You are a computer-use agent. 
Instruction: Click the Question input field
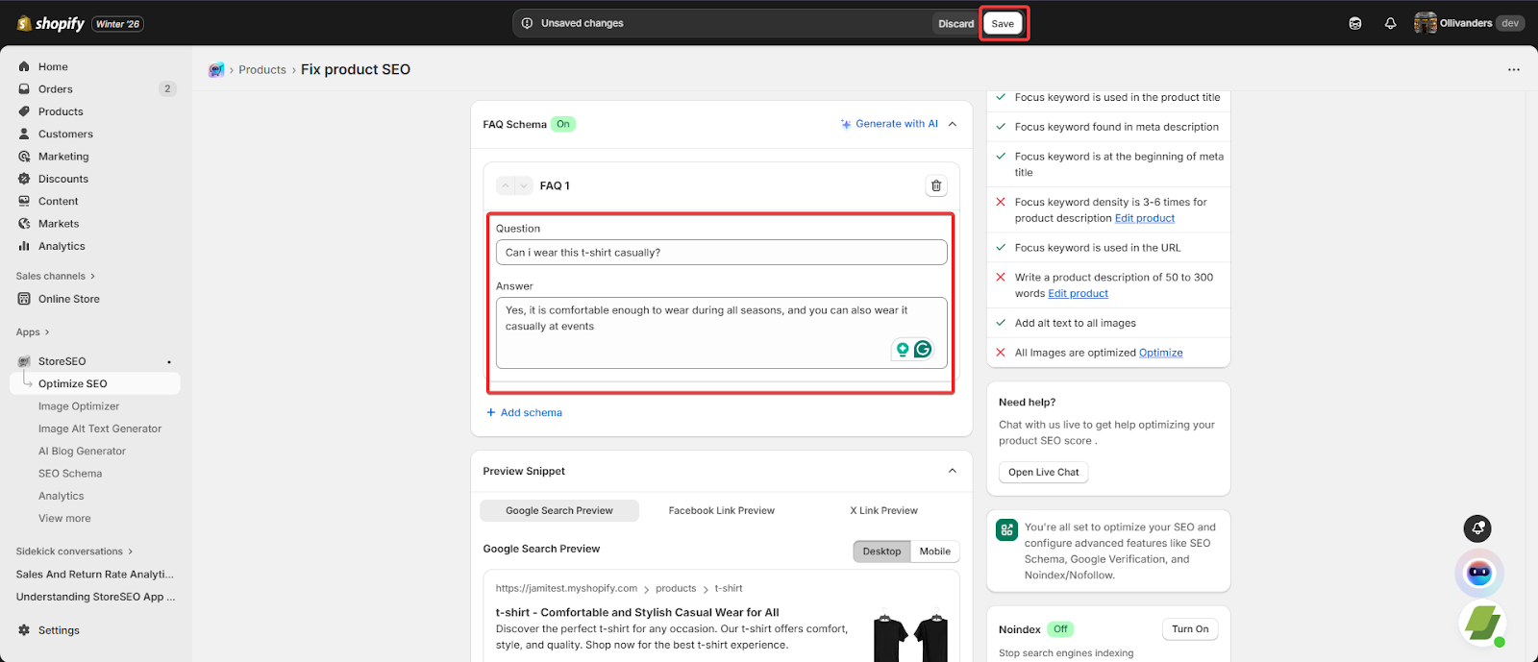point(721,253)
